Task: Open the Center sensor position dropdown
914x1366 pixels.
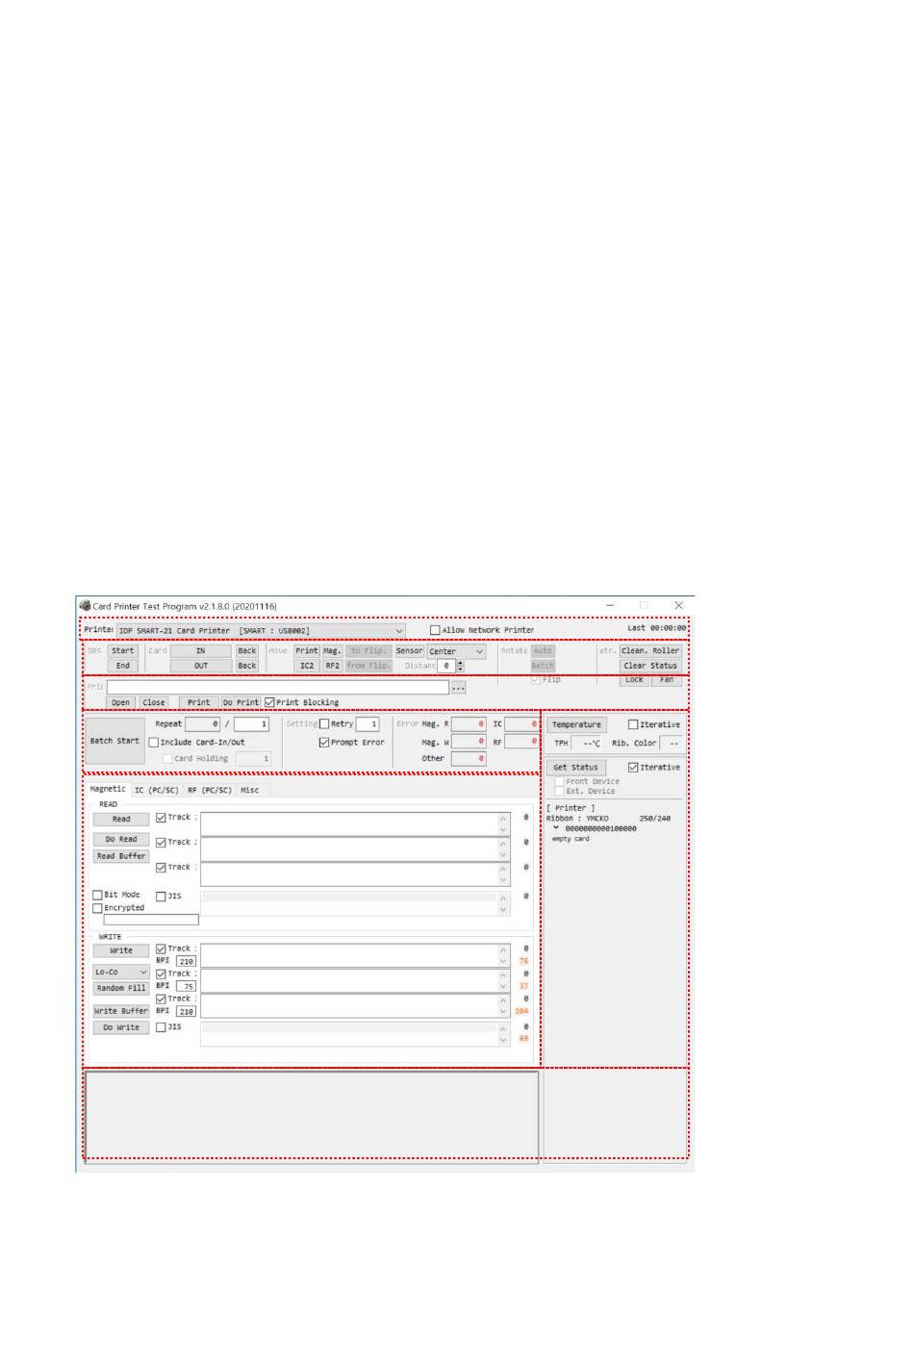Action: point(456,651)
